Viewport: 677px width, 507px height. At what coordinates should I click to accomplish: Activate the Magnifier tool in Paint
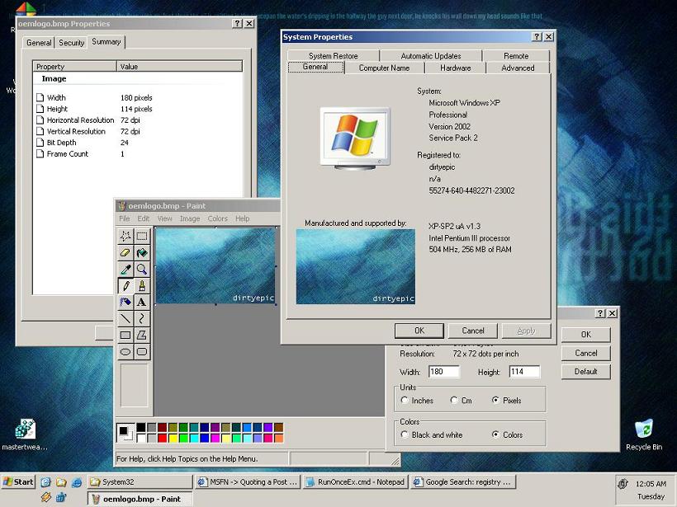tap(142, 269)
